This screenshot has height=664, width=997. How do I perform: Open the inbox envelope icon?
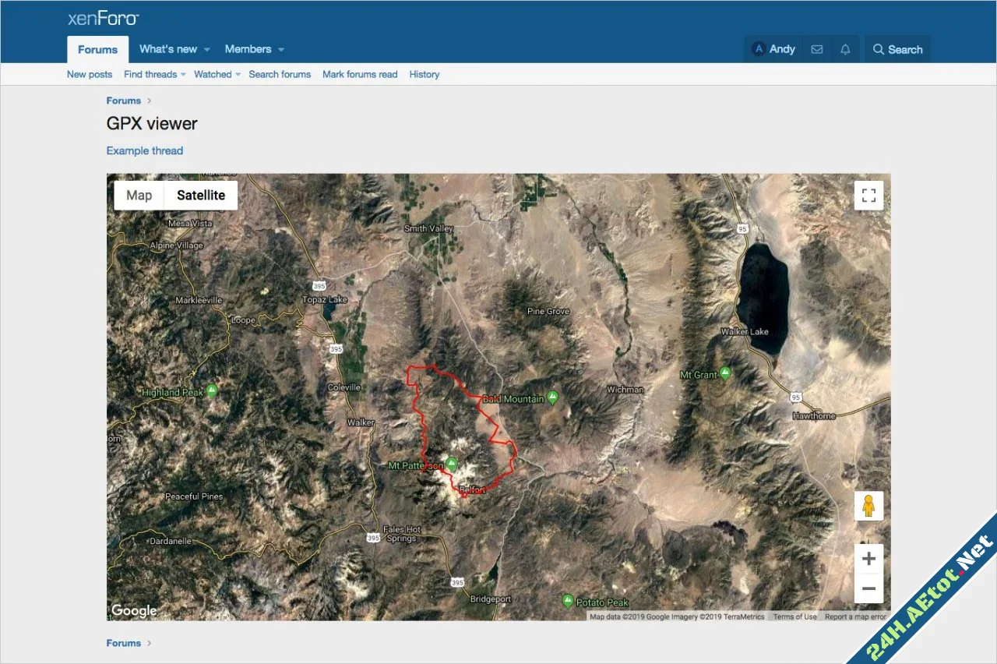(x=816, y=48)
